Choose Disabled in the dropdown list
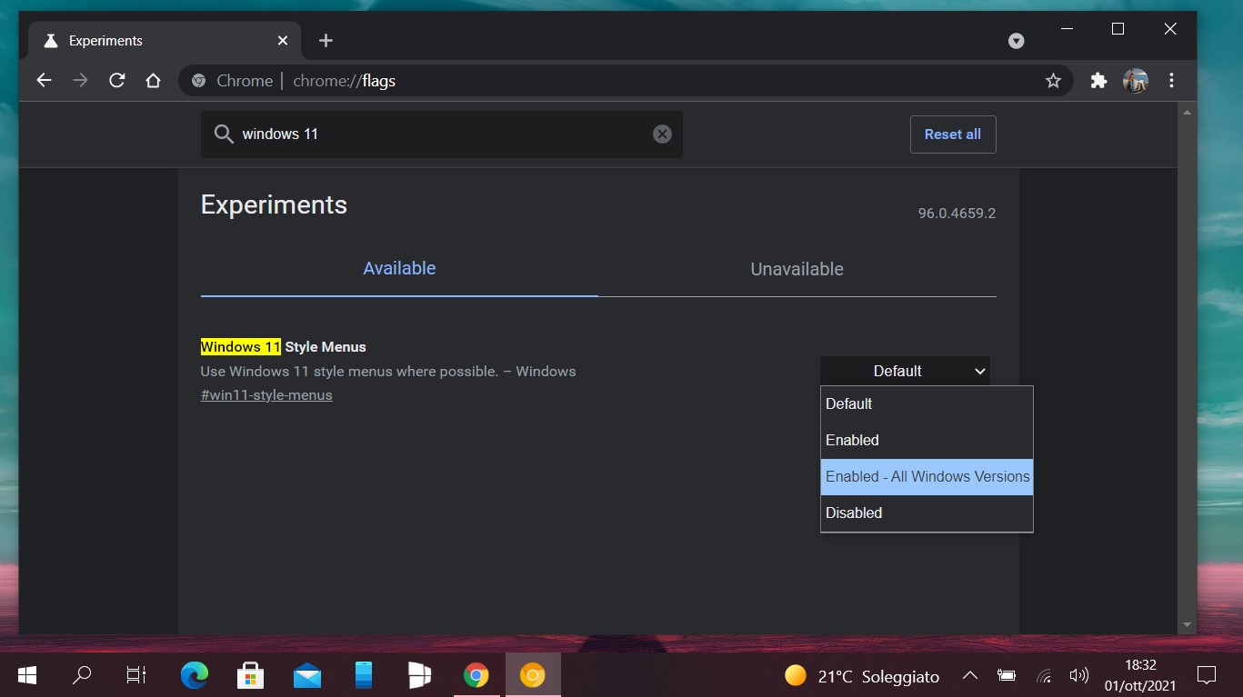 927,513
